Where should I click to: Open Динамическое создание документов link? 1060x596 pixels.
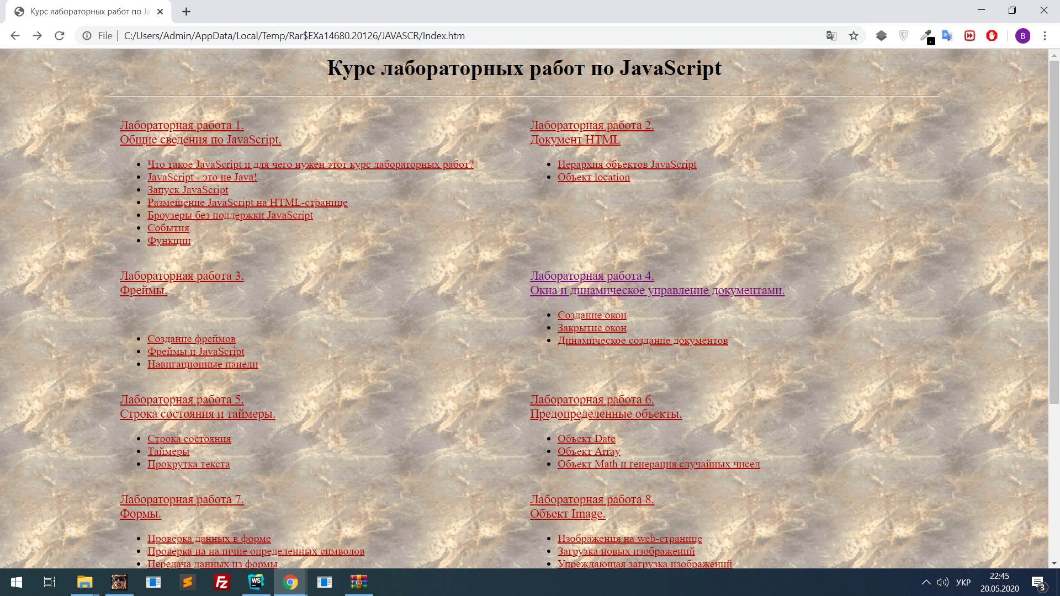pyautogui.click(x=643, y=340)
